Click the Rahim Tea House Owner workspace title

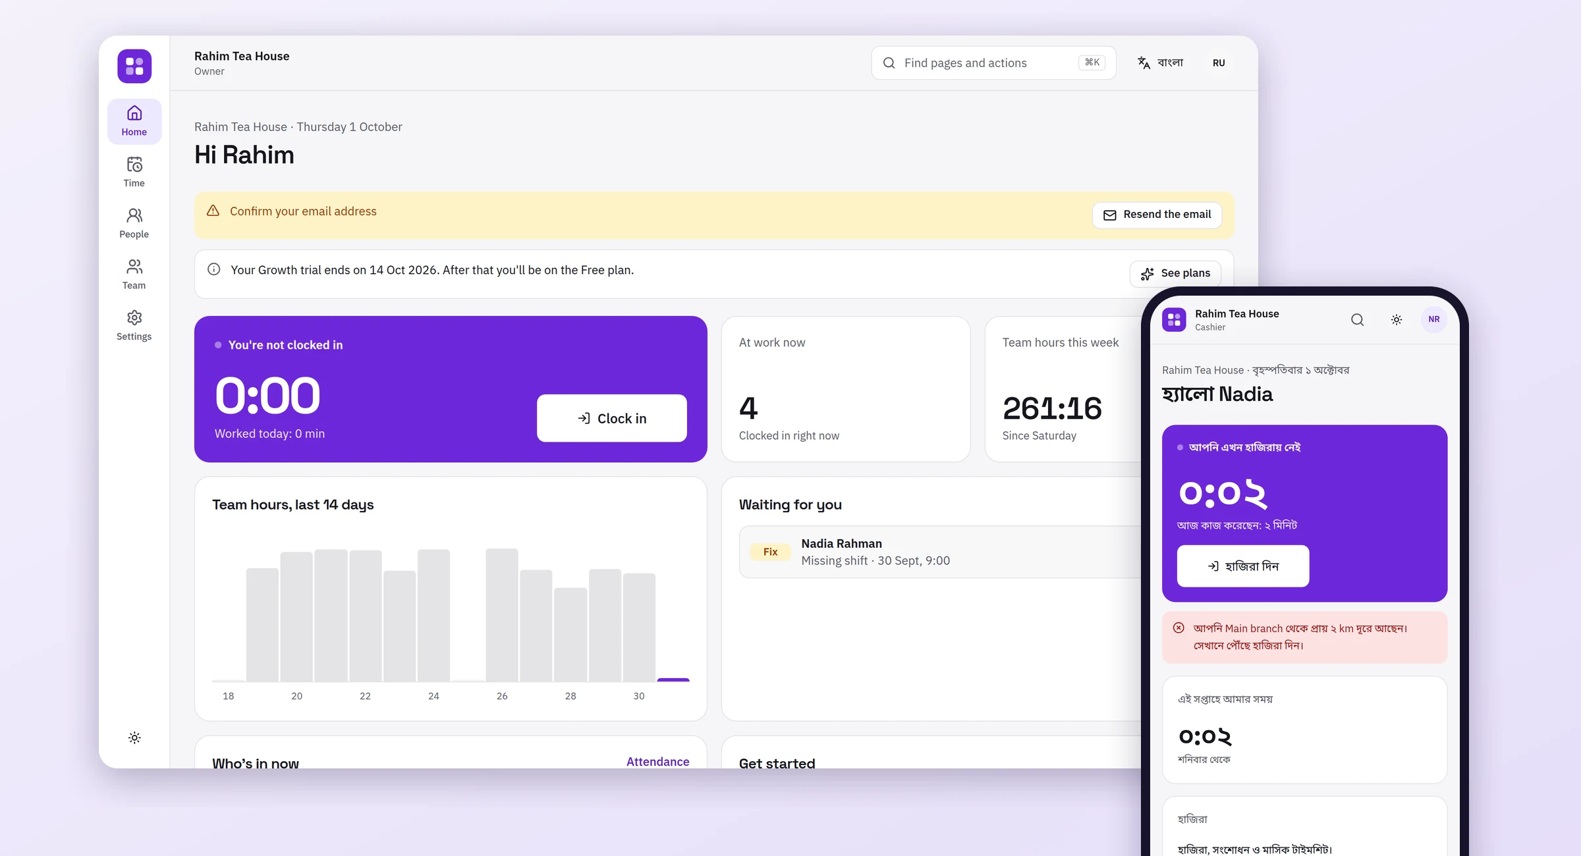click(242, 63)
